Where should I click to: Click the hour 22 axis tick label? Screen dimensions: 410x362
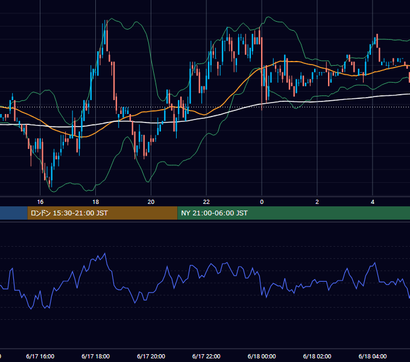click(206, 202)
